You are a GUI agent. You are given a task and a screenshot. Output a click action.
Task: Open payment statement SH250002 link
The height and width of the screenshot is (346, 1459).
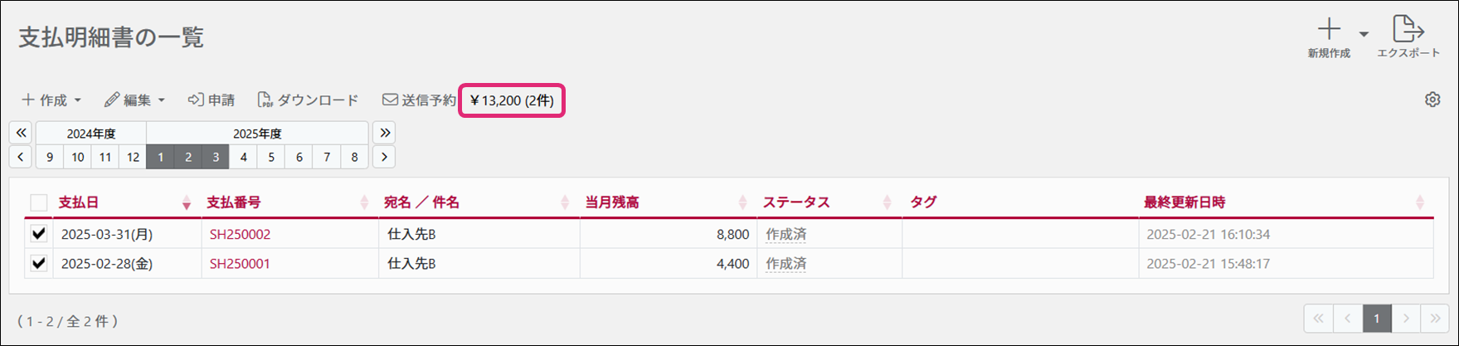coord(240,235)
